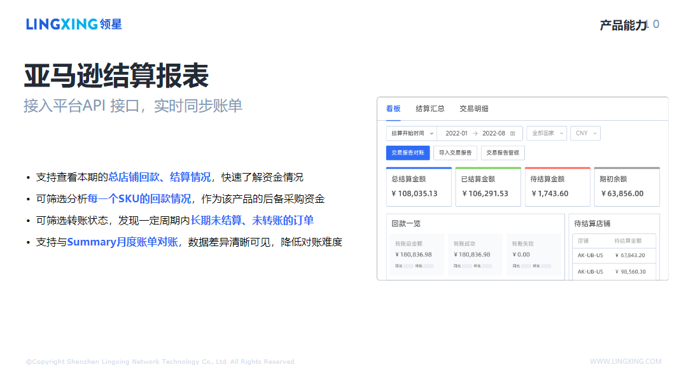Click the highlighted 总店铺回款、结算情况 text

pyautogui.click(x=160, y=177)
